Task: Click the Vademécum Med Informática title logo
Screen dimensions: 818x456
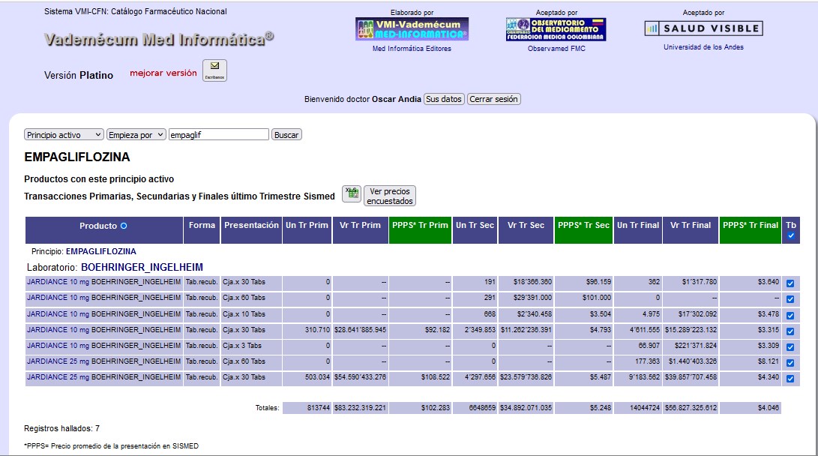Action: [x=159, y=39]
